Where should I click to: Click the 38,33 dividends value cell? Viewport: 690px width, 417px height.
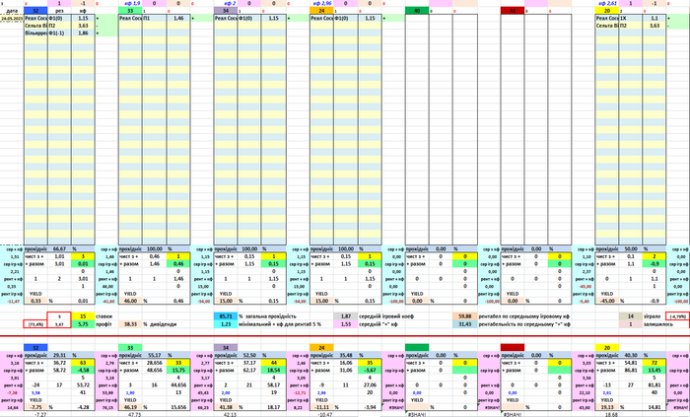pyautogui.click(x=130, y=324)
